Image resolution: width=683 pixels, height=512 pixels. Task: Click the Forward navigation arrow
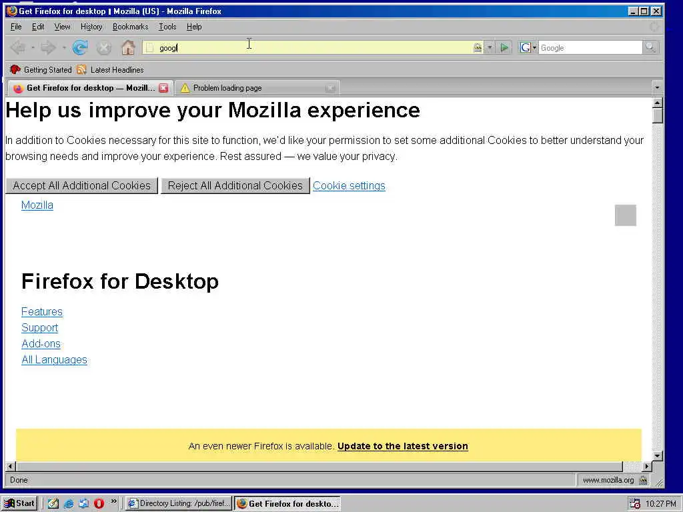[48, 47]
